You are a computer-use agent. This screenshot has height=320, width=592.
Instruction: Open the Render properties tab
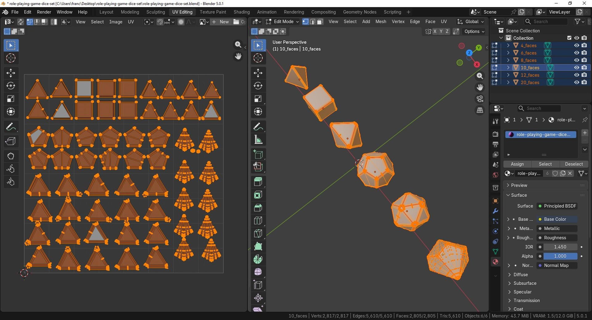pos(495,134)
